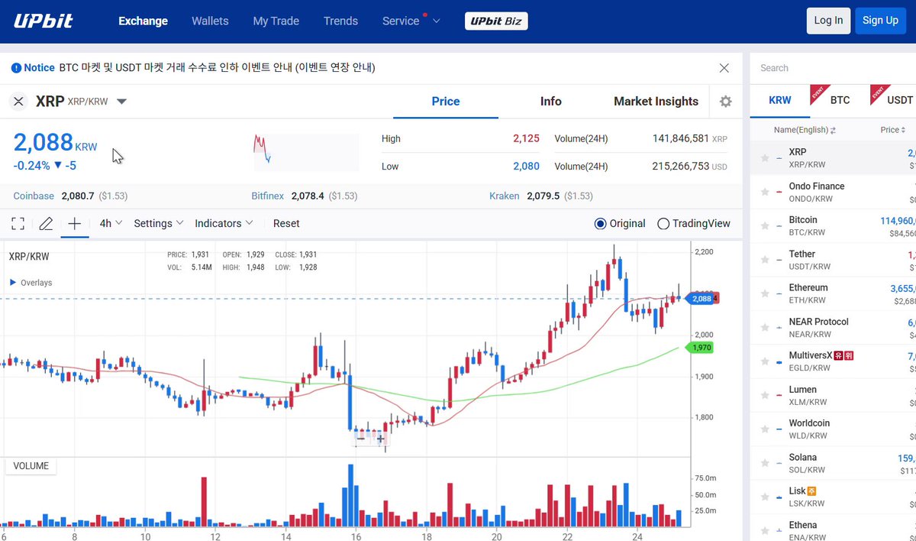Star NEAR Protocol in market list
The height and width of the screenshot is (541, 916).
coord(765,327)
